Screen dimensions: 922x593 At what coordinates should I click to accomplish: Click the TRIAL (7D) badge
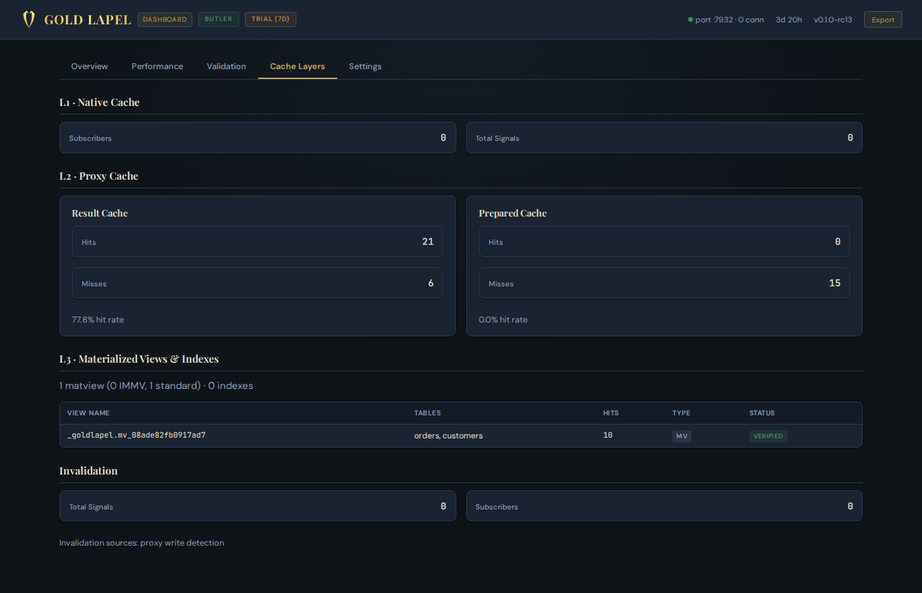point(270,19)
